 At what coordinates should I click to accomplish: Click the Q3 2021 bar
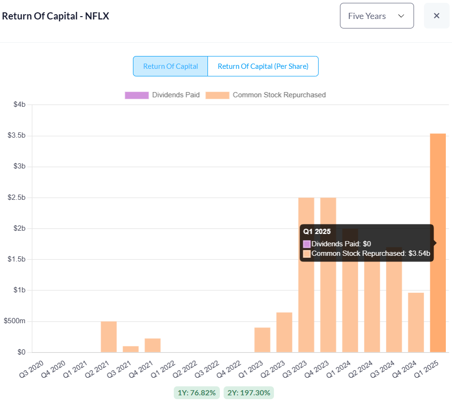(131, 349)
